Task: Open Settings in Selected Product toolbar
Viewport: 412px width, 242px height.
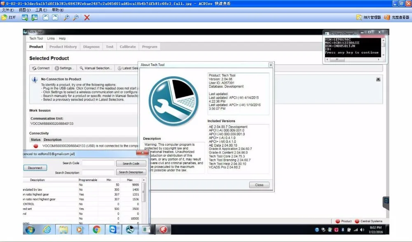Action: (x=64, y=68)
